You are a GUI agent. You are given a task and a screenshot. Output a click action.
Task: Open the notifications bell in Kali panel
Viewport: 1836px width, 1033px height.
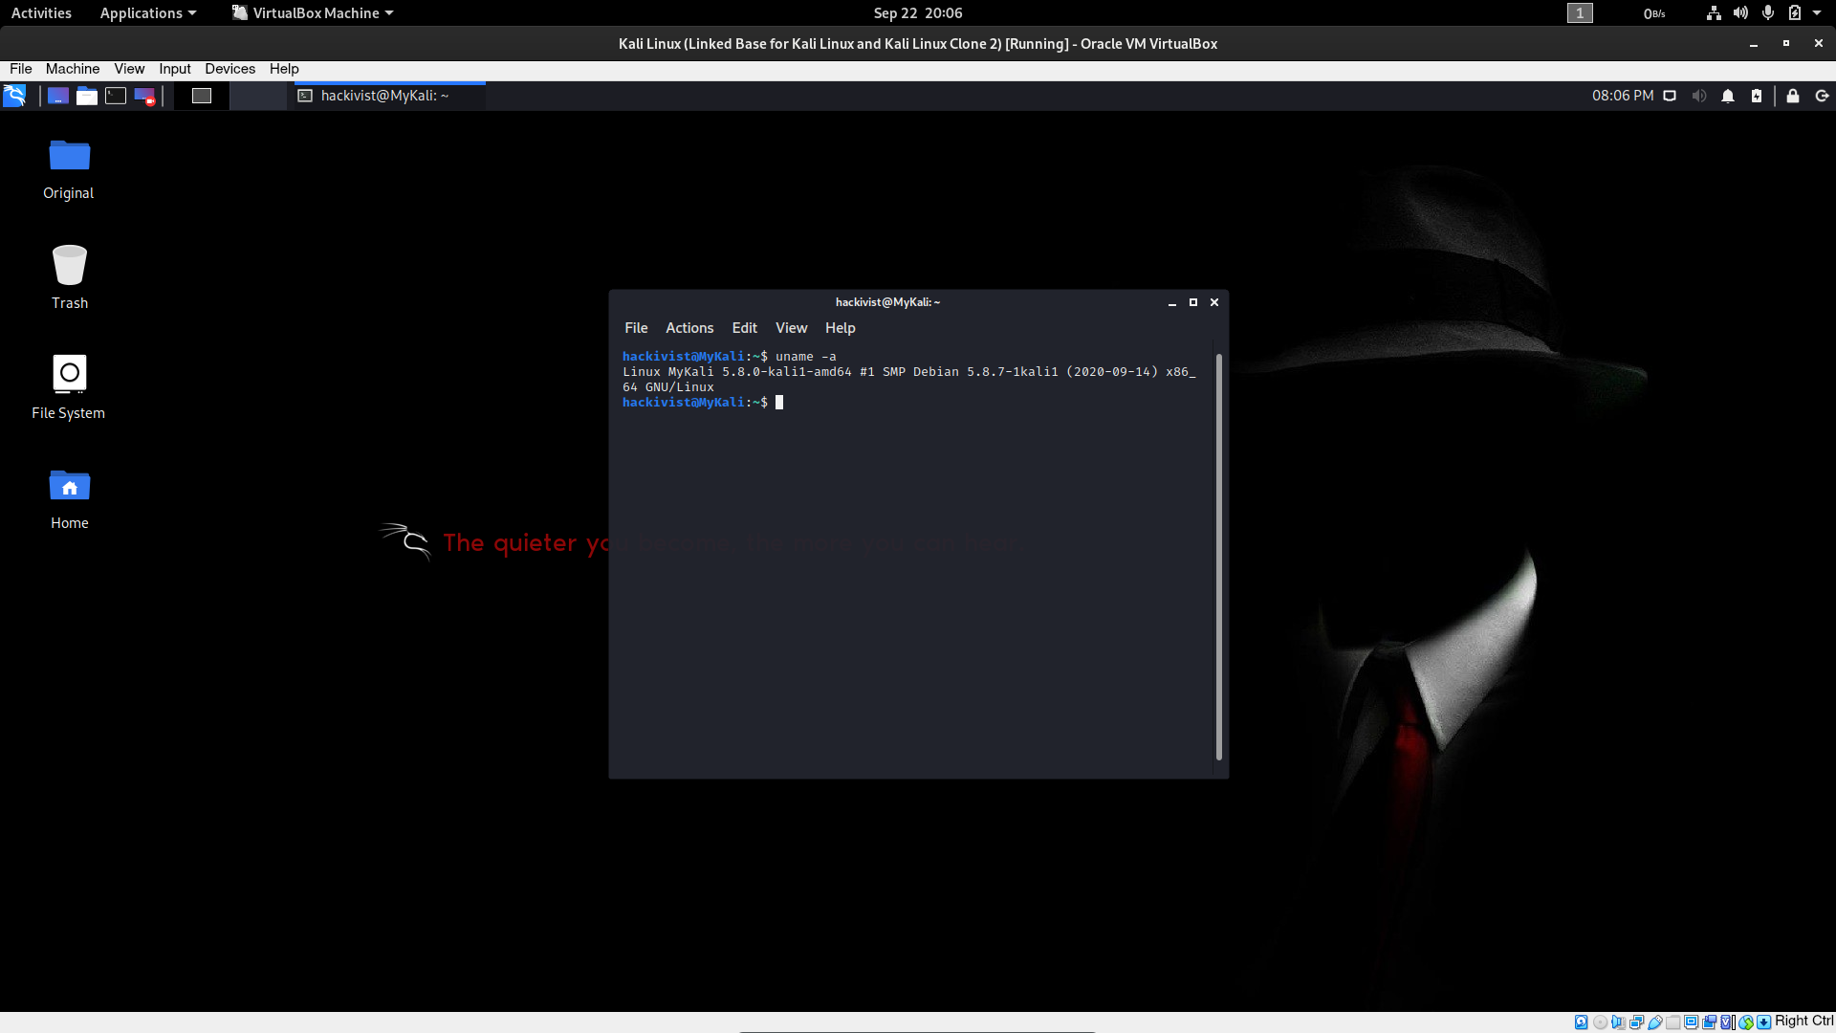coord(1728,96)
